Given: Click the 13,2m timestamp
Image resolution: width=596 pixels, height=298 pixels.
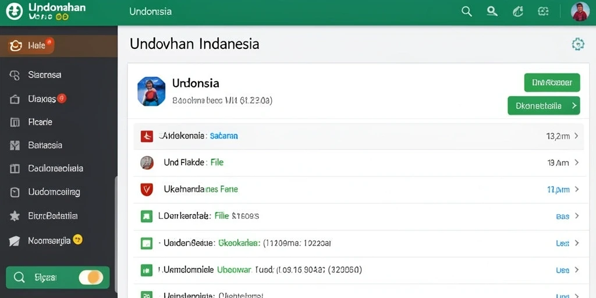Looking at the screenshot, I should tap(558, 136).
